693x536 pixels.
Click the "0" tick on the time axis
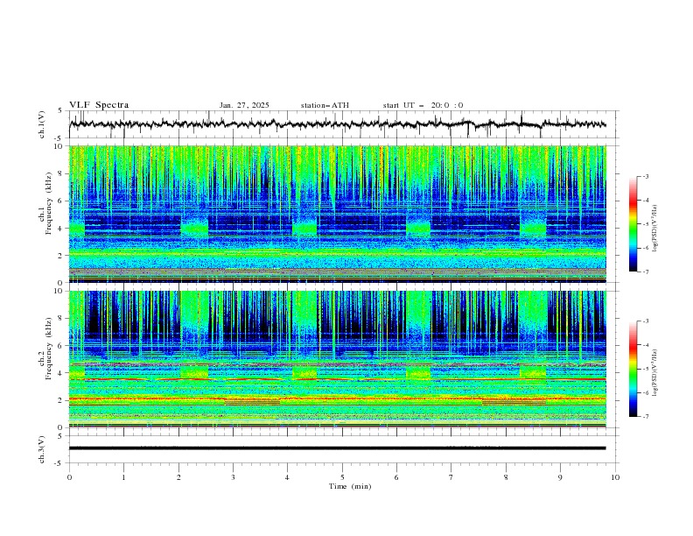click(x=69, y=477)
